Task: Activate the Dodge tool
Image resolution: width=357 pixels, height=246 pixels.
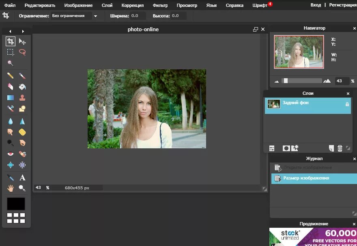Action: pyautogui.click(x=11, y=143)
